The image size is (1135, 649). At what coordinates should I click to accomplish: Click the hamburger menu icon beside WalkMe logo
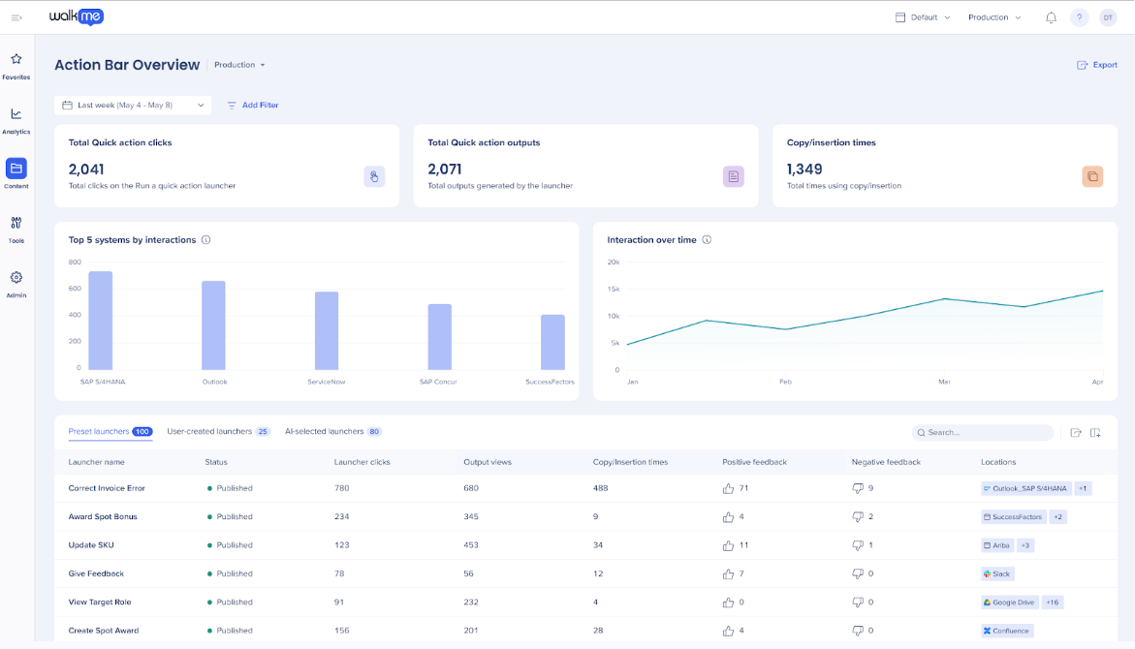coord(16,17)
